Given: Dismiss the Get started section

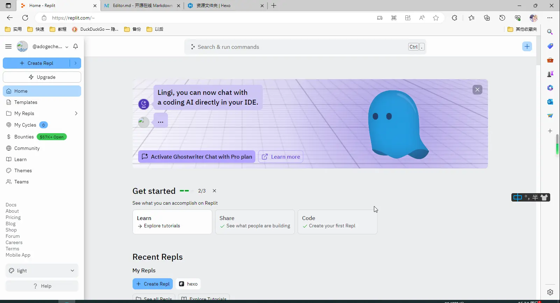Looking at the screenshot, I should click(214, 191).
